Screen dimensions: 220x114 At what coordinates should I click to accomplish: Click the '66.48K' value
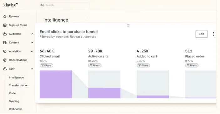point(47,51)
